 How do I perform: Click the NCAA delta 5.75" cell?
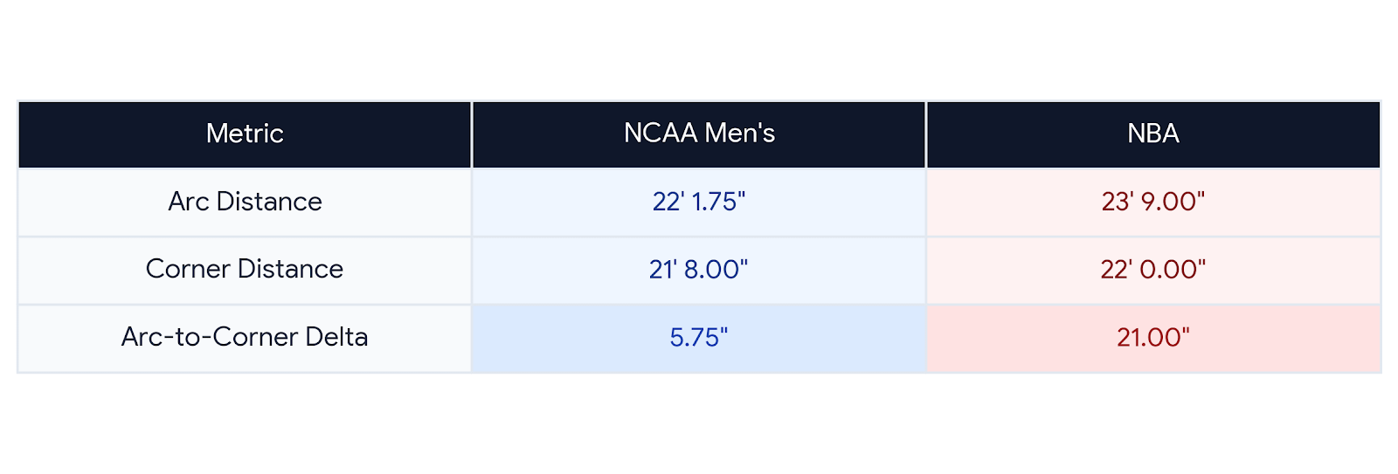[x=699, y=338]
